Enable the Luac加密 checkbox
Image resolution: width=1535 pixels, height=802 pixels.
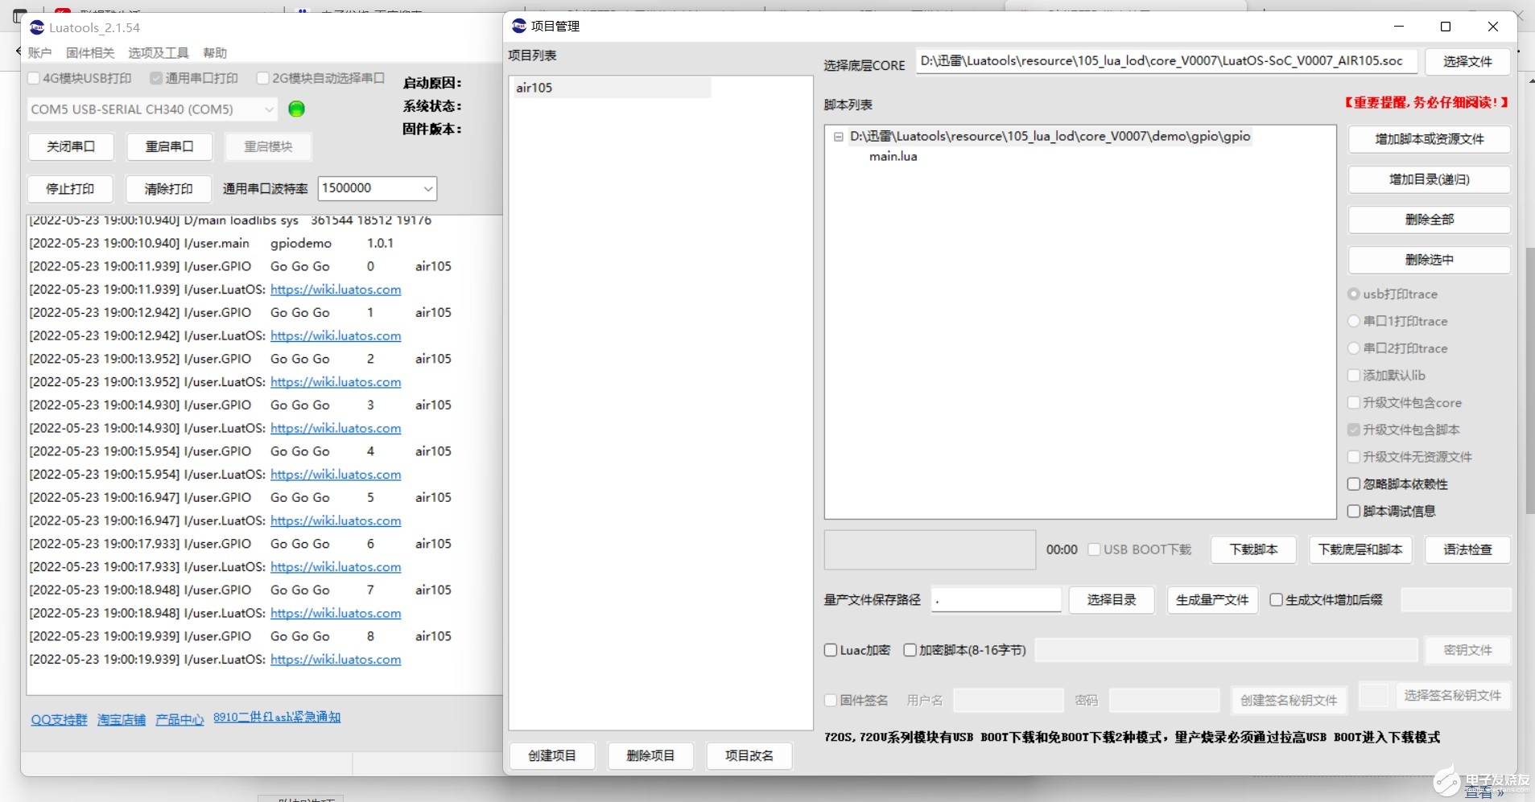[x=831, y=650]
